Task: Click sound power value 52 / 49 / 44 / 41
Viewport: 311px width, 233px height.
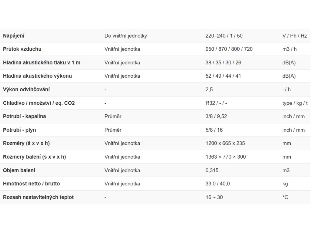Action: click(223, 76)
